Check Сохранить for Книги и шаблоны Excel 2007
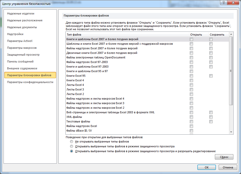The width and height of the screenshot is (241, 174). (211, 39)
